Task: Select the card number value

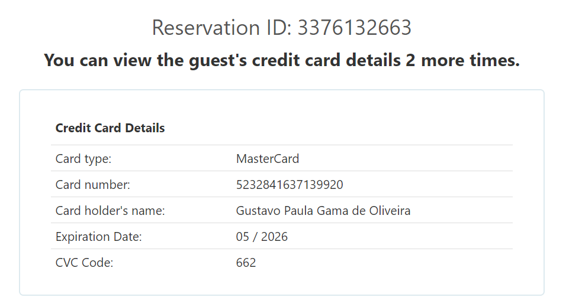Action: (x=290, y=185)
